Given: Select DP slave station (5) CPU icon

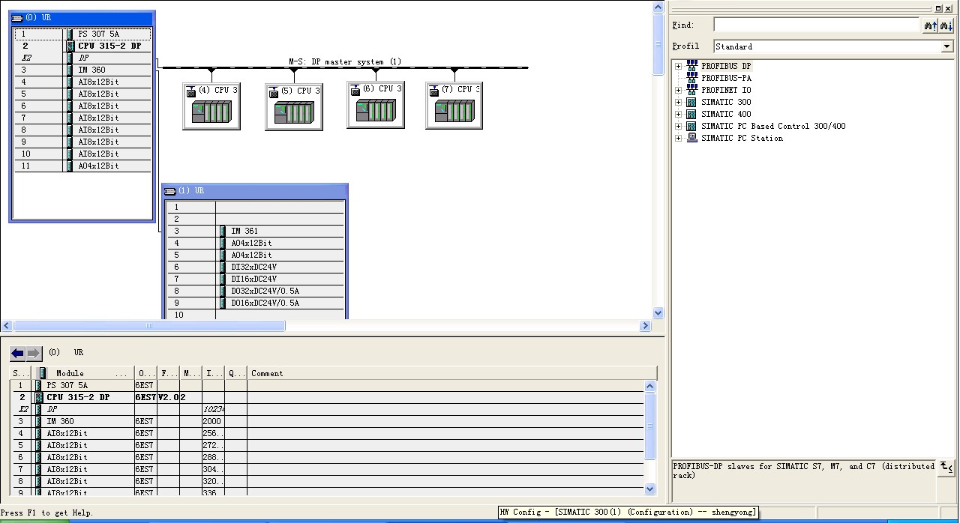Looking at the screenshot, I should (294, 107).
